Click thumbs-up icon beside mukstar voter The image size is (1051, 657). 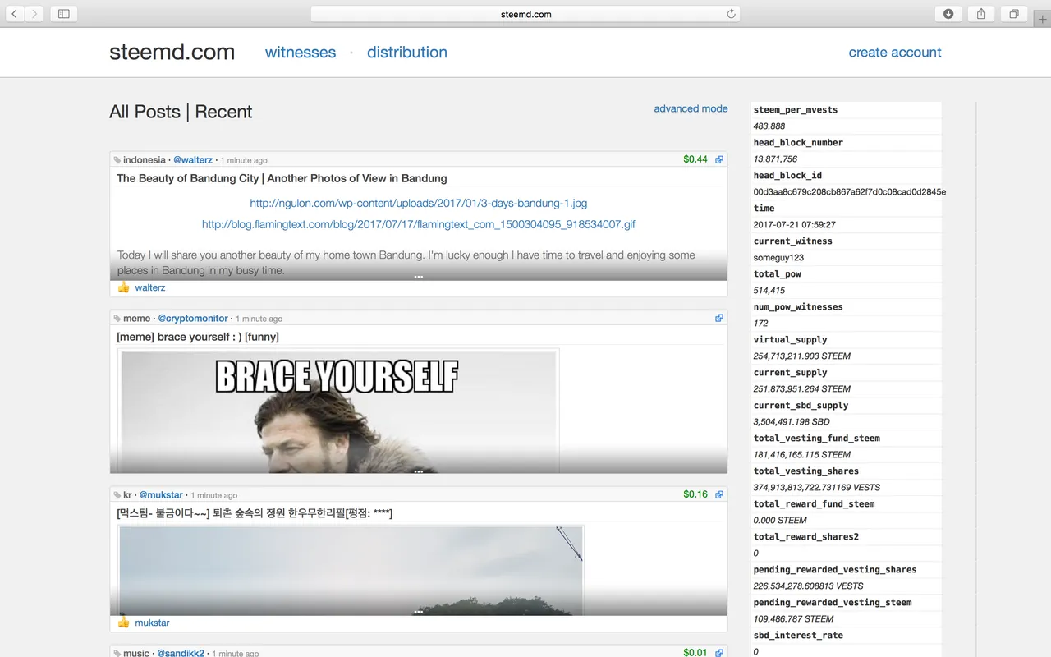pos(124,623)
